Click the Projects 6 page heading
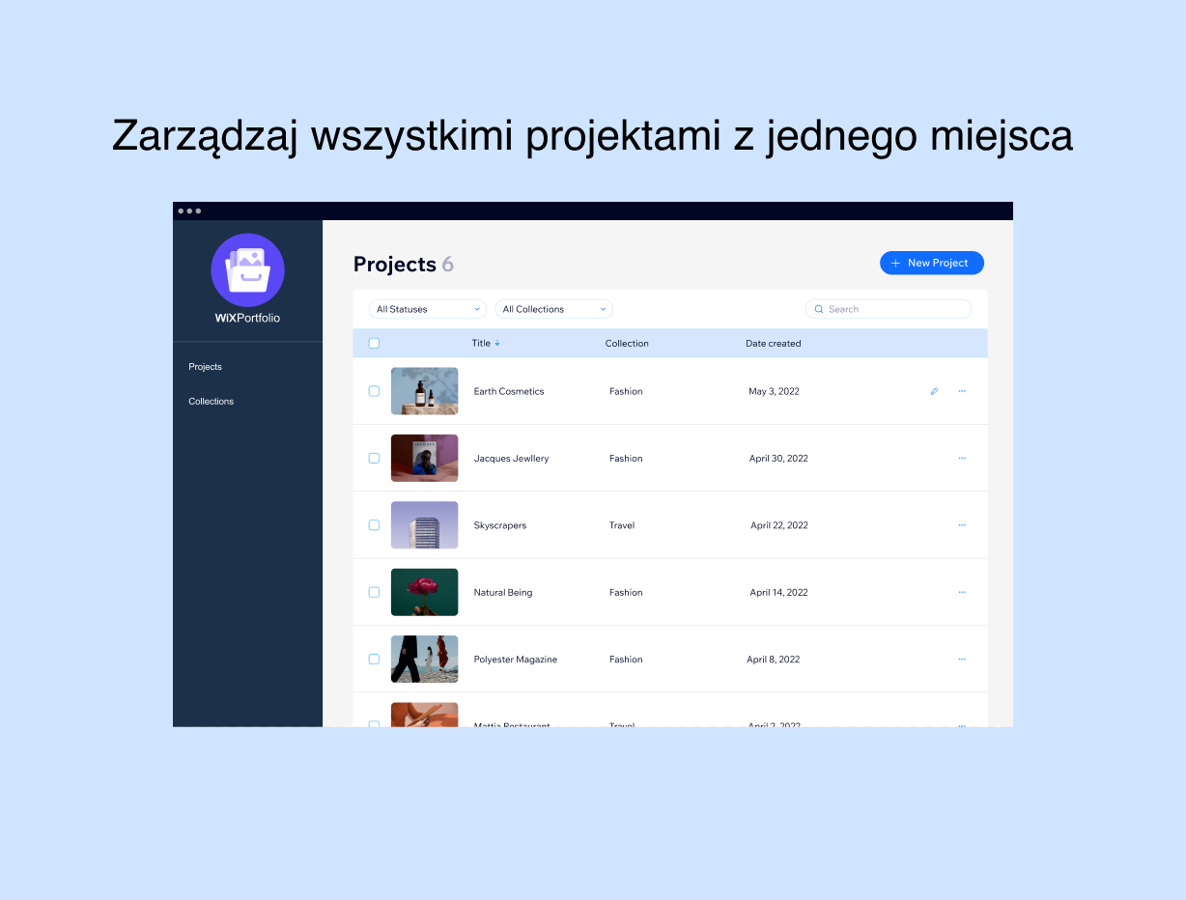Viewport: 1186px width, 900px height. (x=404, y=264)
